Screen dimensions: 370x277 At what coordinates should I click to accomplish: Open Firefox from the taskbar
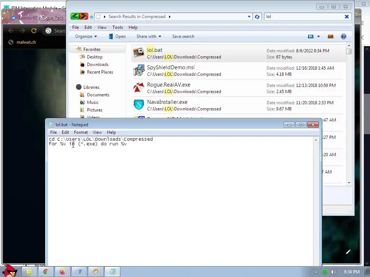pos(62,272)
